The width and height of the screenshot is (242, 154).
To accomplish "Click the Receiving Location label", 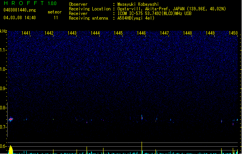I will 90,9.
